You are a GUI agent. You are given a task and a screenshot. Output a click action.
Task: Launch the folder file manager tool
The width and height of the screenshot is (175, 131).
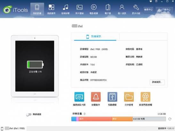point(129,97)
